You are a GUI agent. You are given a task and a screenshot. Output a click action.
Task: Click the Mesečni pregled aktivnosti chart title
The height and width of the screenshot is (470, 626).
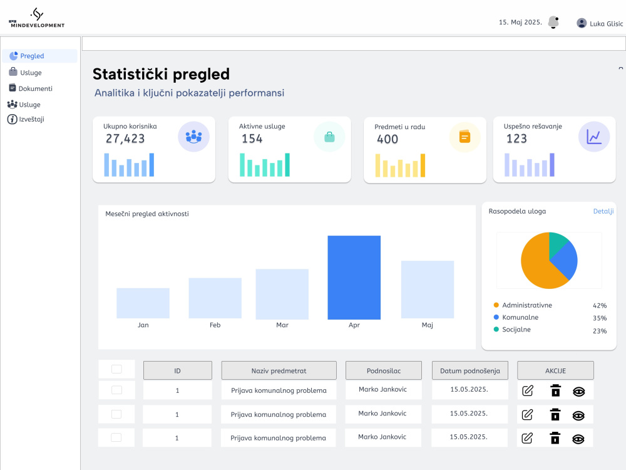pos(147,214)
